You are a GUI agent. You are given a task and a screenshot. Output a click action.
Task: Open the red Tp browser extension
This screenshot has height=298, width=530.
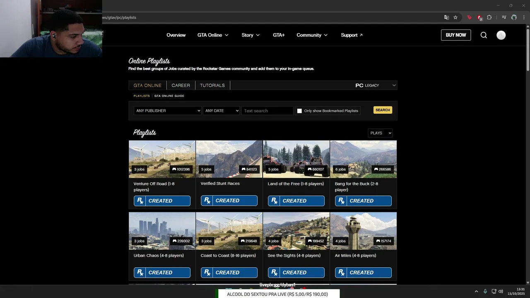pyautogui.click(x=469, y=17)
